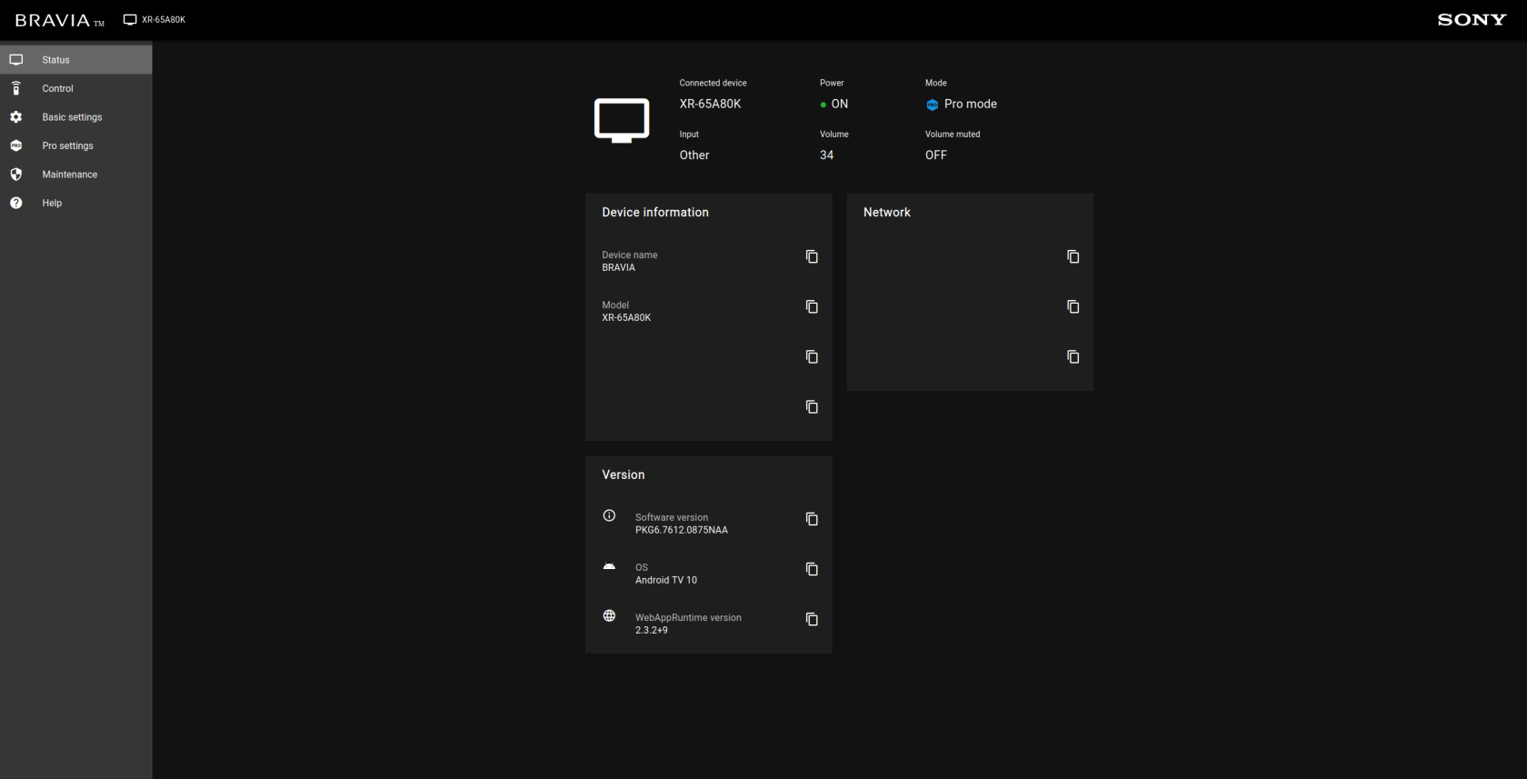Image resolution: width=1527 pixels, height=779 pixels.
Task: Copy the Software version value
Action: (812, 519)
